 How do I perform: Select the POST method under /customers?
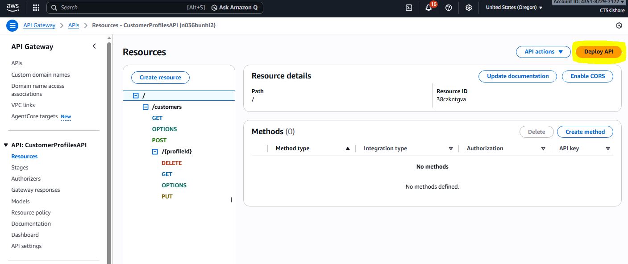(x=159, y=140)
